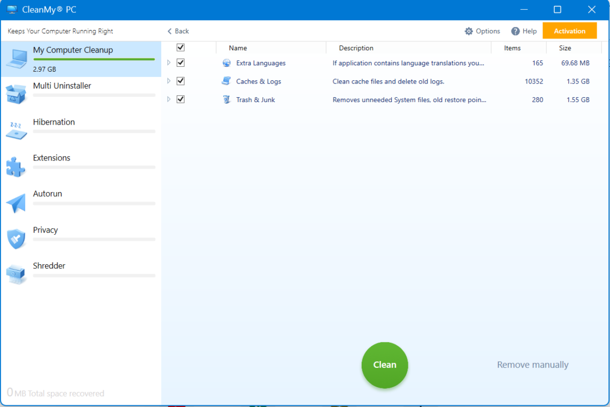Uncheck the Extra Languages item
Screen dimensions: 610x407
click(181, 63)
